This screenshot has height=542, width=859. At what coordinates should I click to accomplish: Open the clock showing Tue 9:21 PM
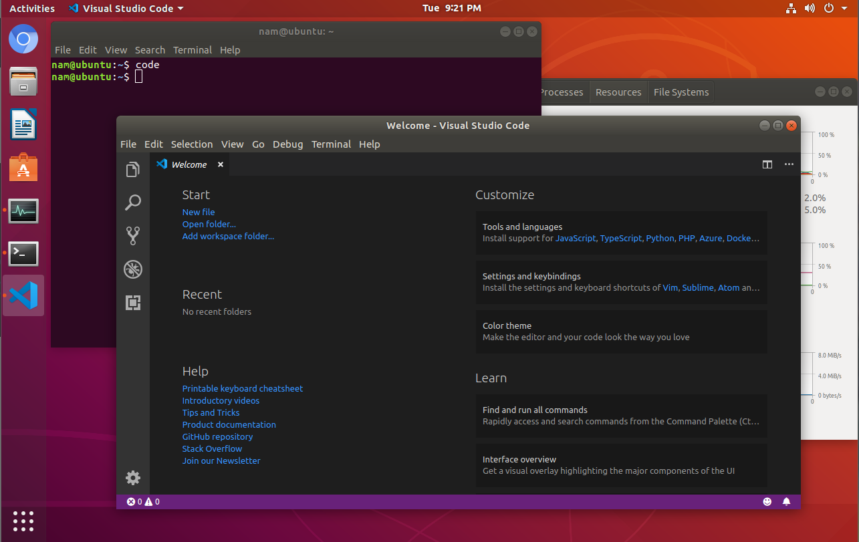(452, 9)
